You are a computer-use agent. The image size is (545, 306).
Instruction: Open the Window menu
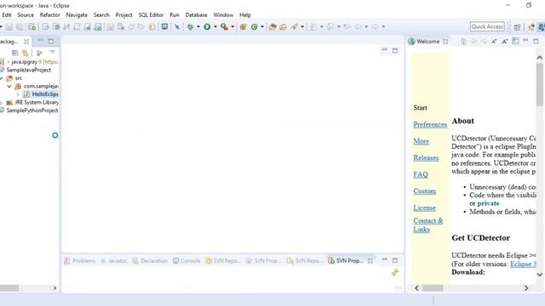[223, 15]
